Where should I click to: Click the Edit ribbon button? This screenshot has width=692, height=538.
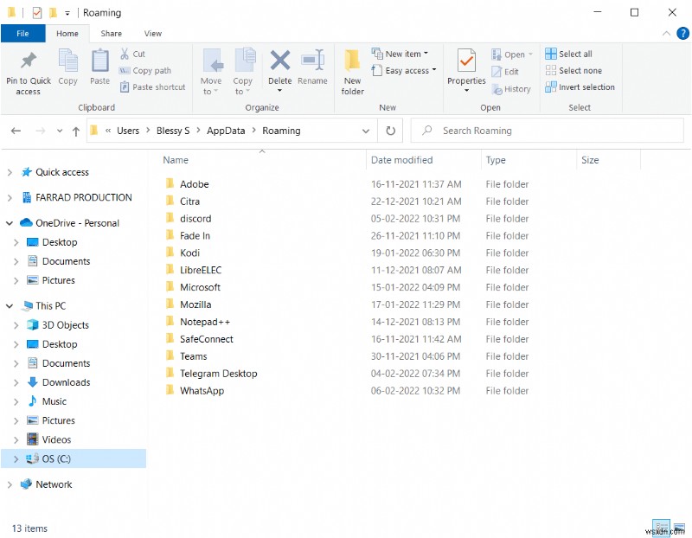(x=505, y=72)
